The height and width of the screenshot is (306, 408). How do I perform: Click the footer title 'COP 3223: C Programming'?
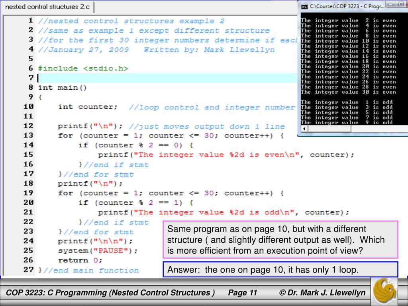click(x=56, y=293)
